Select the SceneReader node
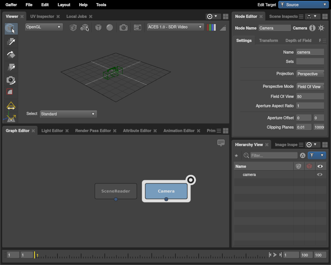The height and width of the screenshot is (265, 331). pos(116,191)
